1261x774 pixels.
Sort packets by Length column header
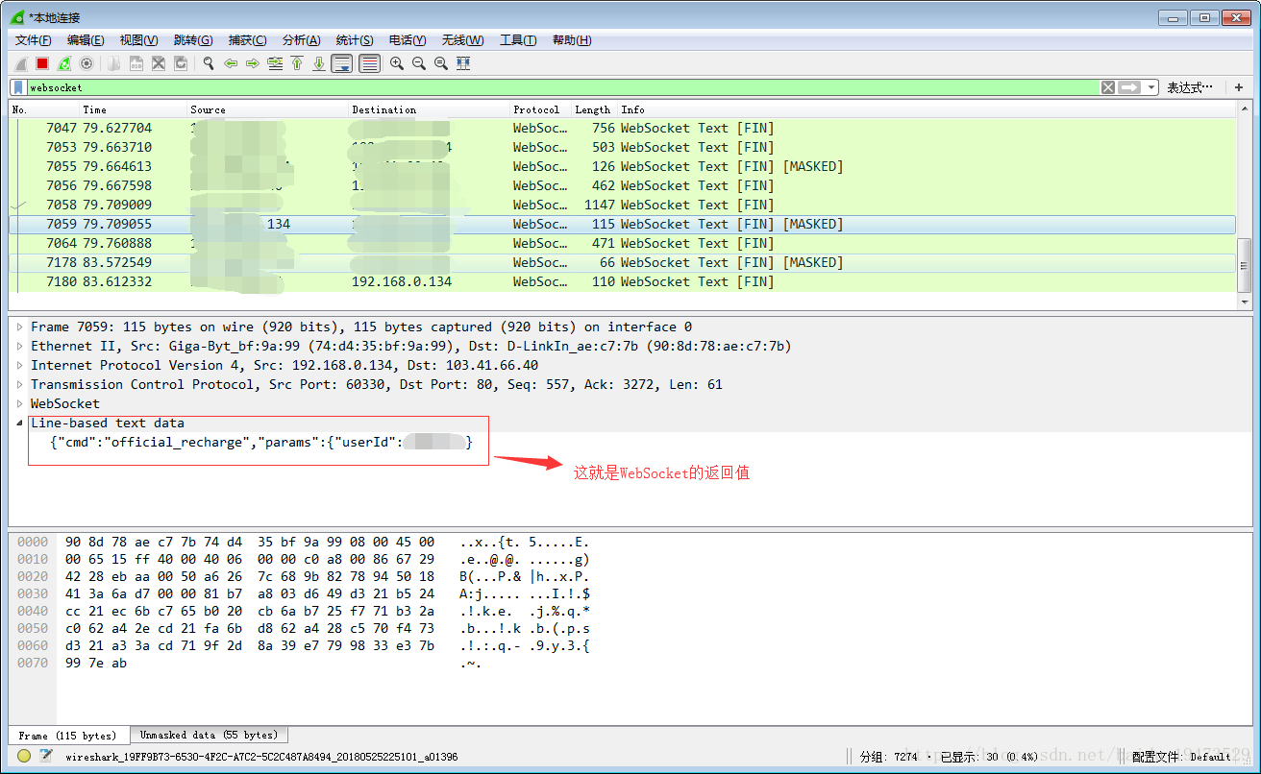[x=593, y=109]
